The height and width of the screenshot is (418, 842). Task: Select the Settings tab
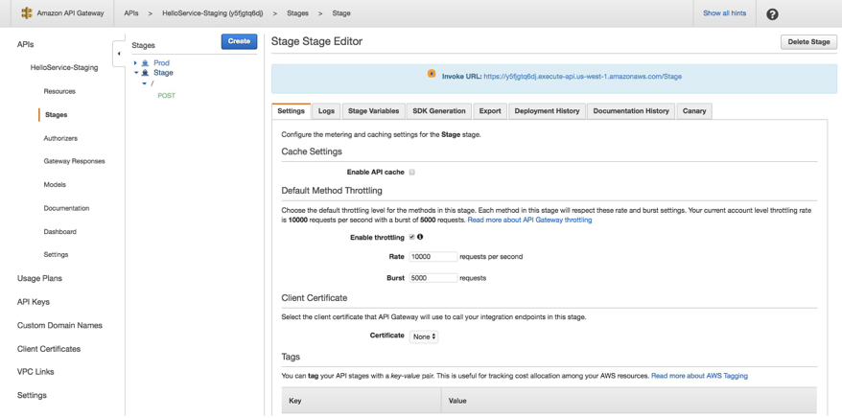coord(291,111)
